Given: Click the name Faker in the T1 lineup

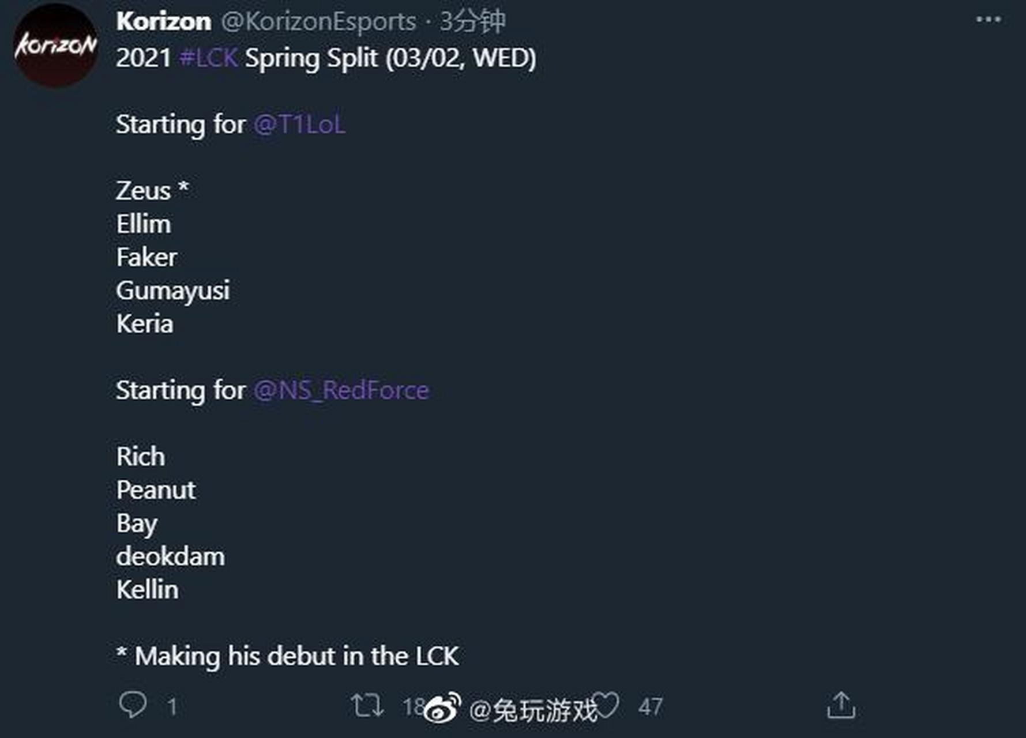Looking at the screenshot, I should point(146,257).
